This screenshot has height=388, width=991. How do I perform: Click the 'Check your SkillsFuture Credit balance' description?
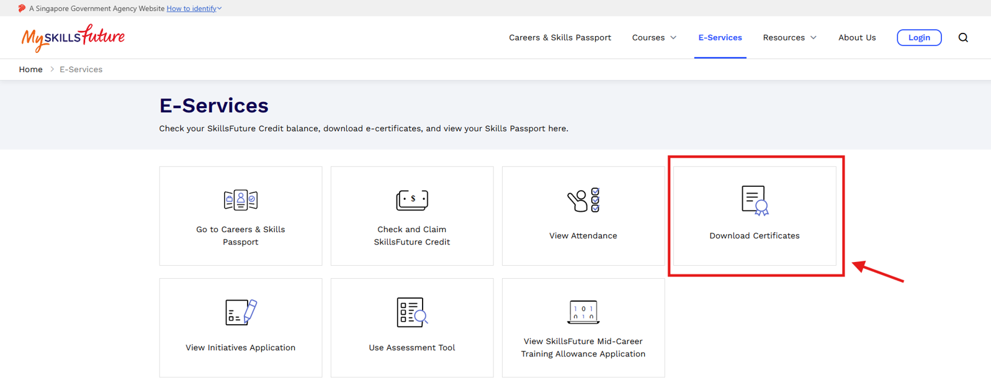[364, 129]
